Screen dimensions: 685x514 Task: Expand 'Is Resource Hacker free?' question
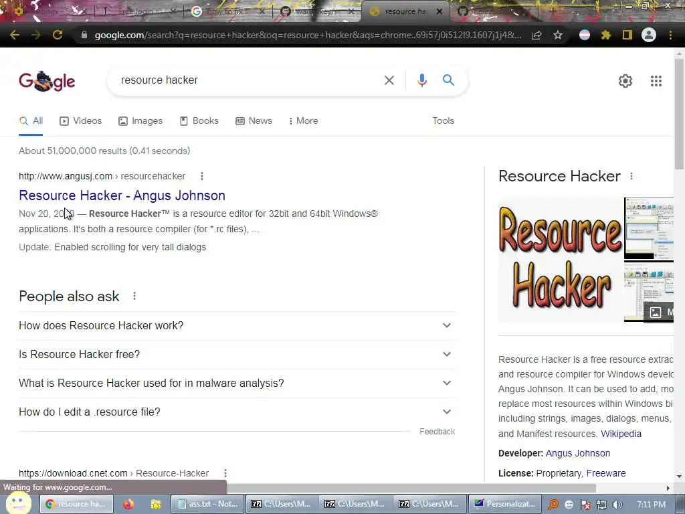pyautogui.click(x=237, y=355)
